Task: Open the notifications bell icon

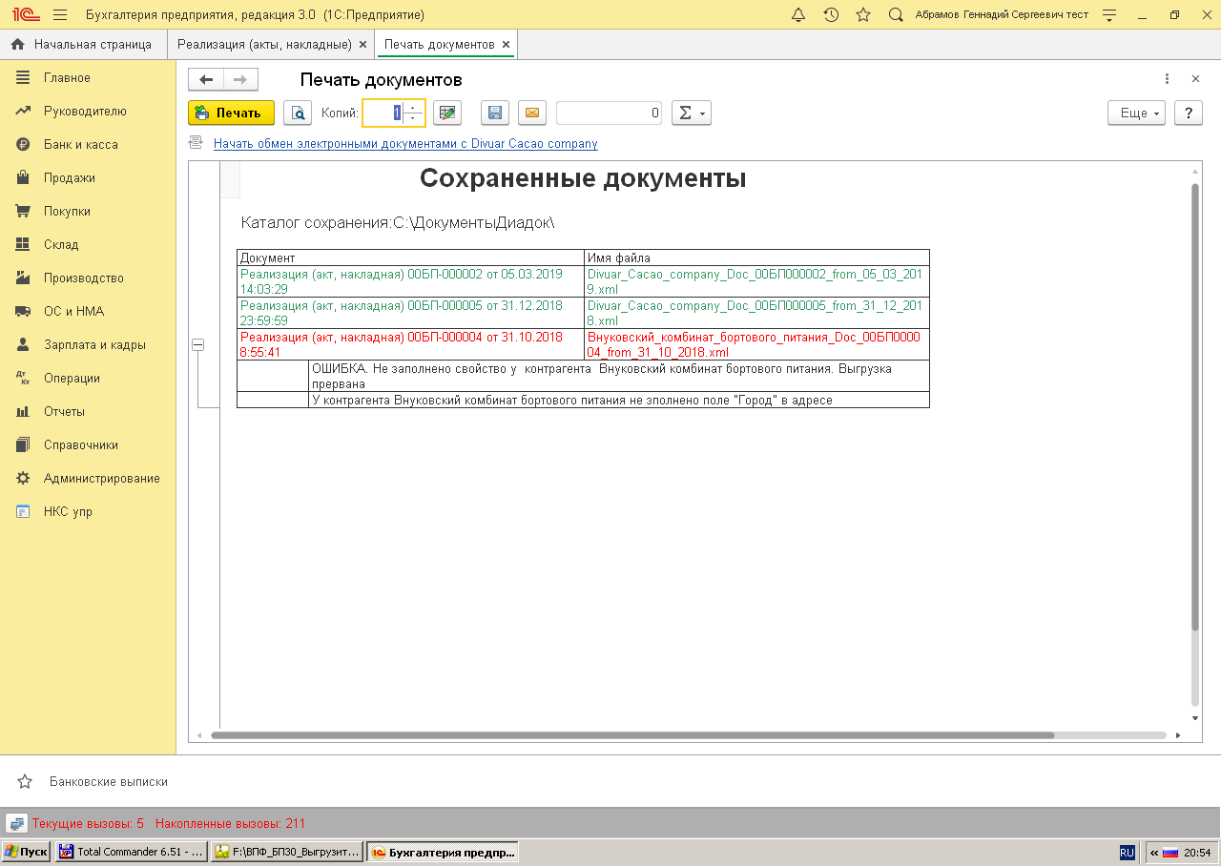Action: click(x=798, y=14)
